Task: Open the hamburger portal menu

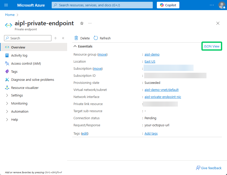Action: (x=6, y=5)
